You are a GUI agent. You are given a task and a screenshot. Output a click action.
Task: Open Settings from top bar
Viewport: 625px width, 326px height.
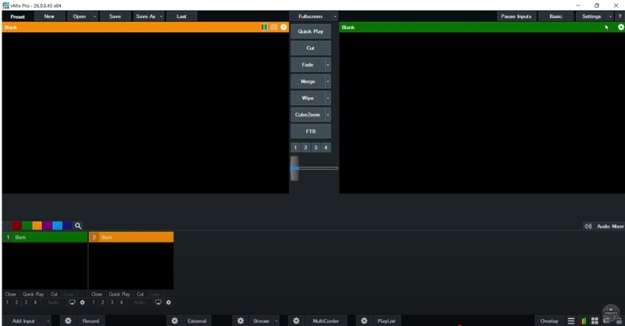591,16
